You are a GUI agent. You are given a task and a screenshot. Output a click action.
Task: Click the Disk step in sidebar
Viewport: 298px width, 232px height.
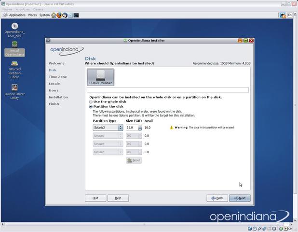tap(53, 70)
